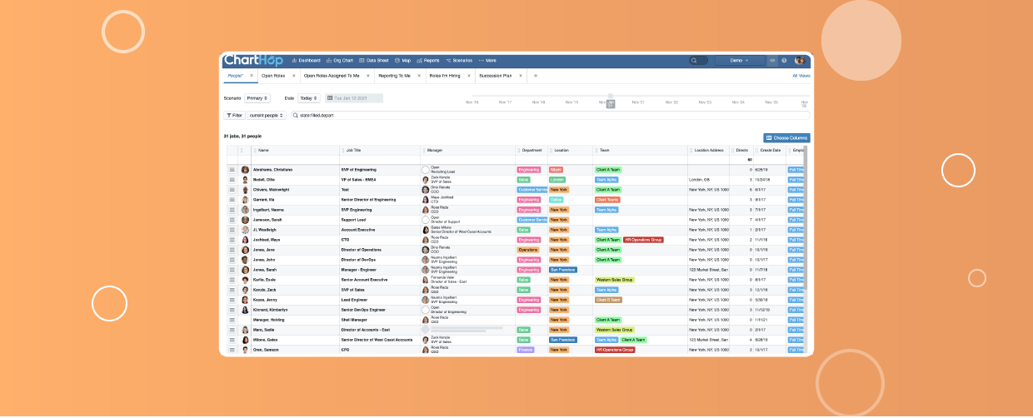
Task: Open the Dashboard page
Action: point(306,61)
